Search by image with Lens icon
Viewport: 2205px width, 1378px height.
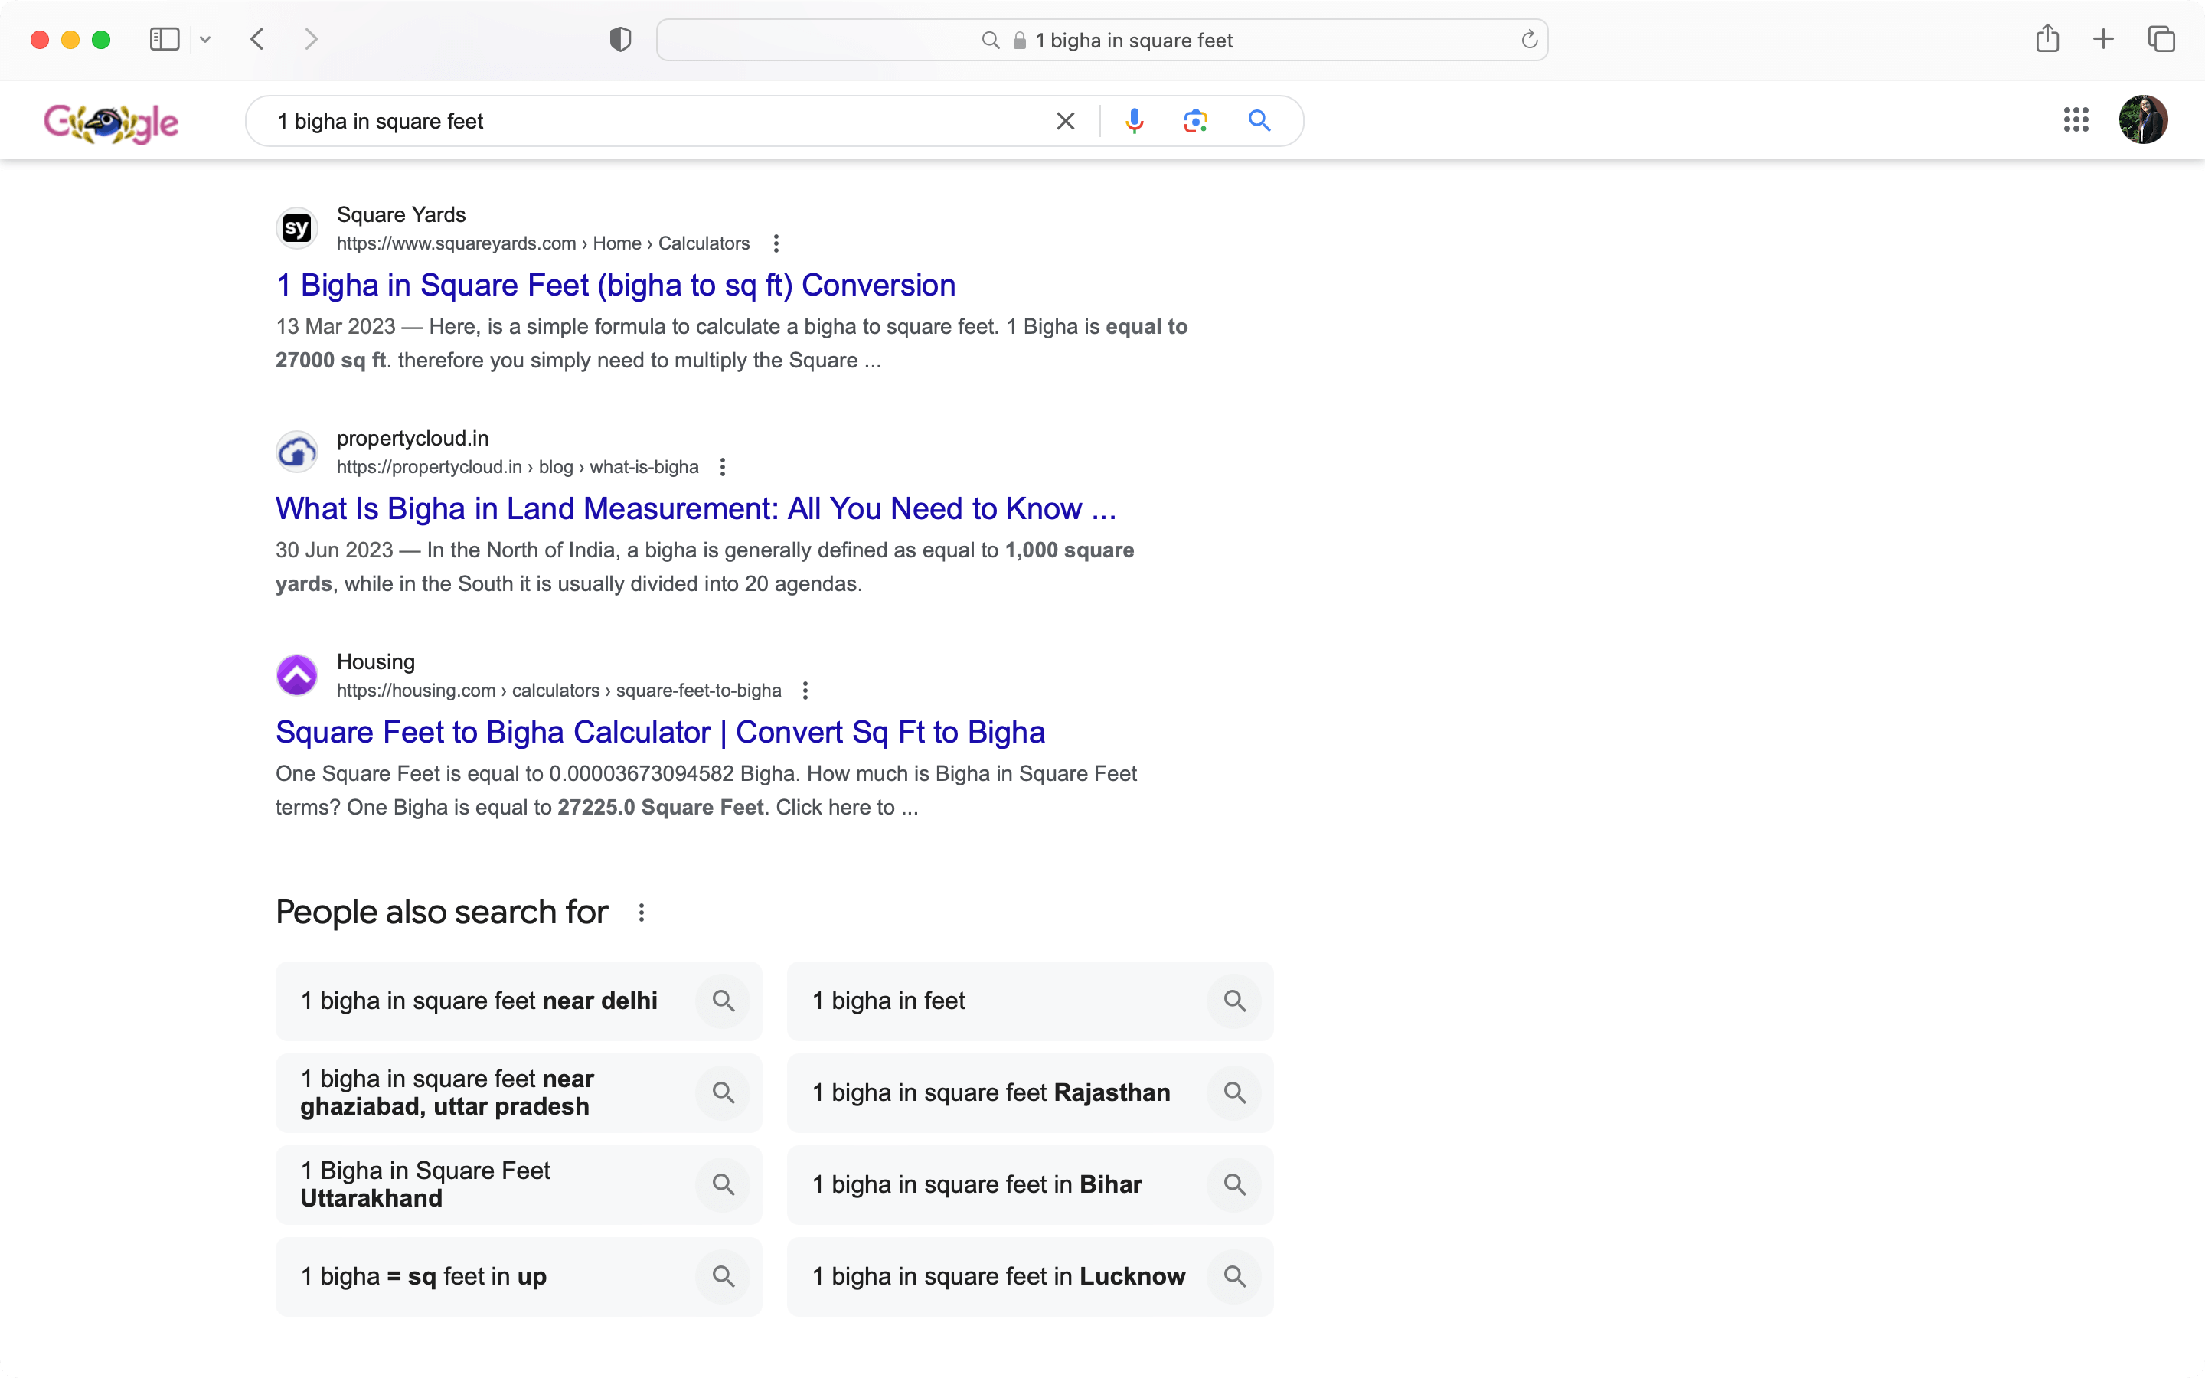tap(1195, 121)
